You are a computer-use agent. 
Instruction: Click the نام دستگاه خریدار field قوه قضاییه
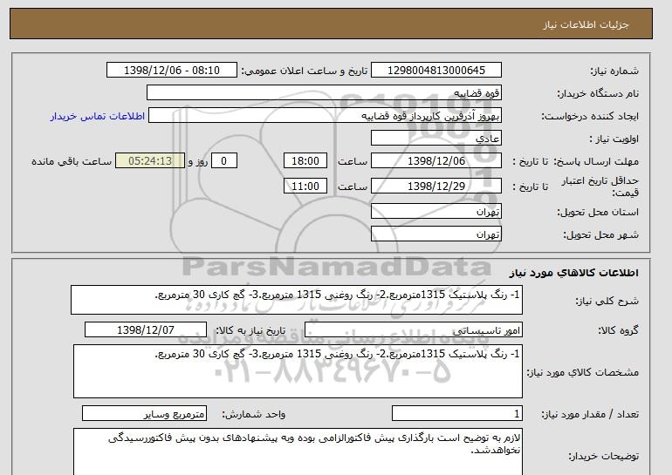coord(324,93)
